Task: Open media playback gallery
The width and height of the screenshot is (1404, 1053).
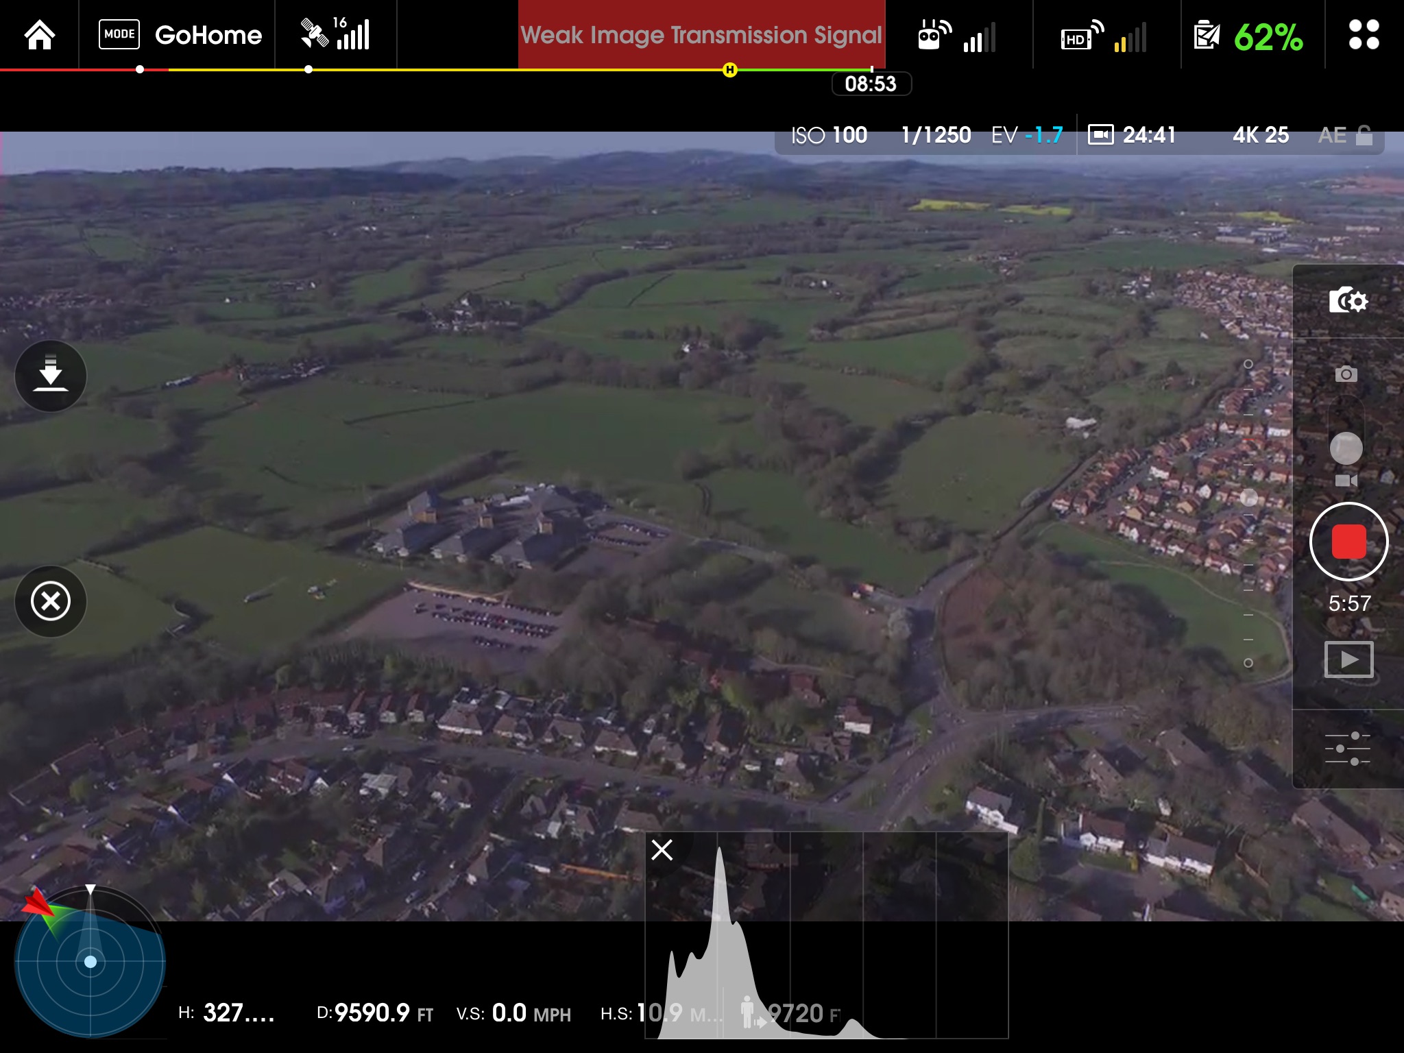Action: pos(1348,659)
